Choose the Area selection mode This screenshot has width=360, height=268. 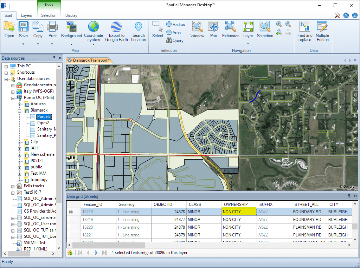(x=174, y=33)
